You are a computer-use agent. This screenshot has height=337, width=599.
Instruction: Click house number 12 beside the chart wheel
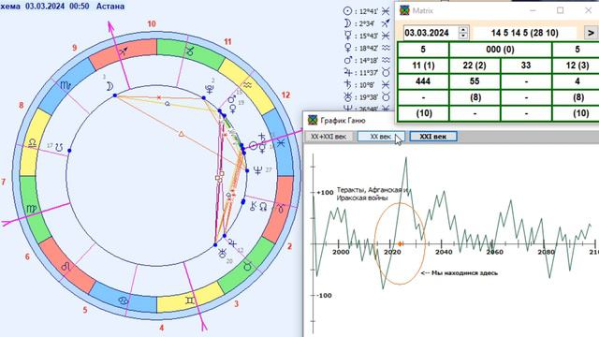pos(285,95)
